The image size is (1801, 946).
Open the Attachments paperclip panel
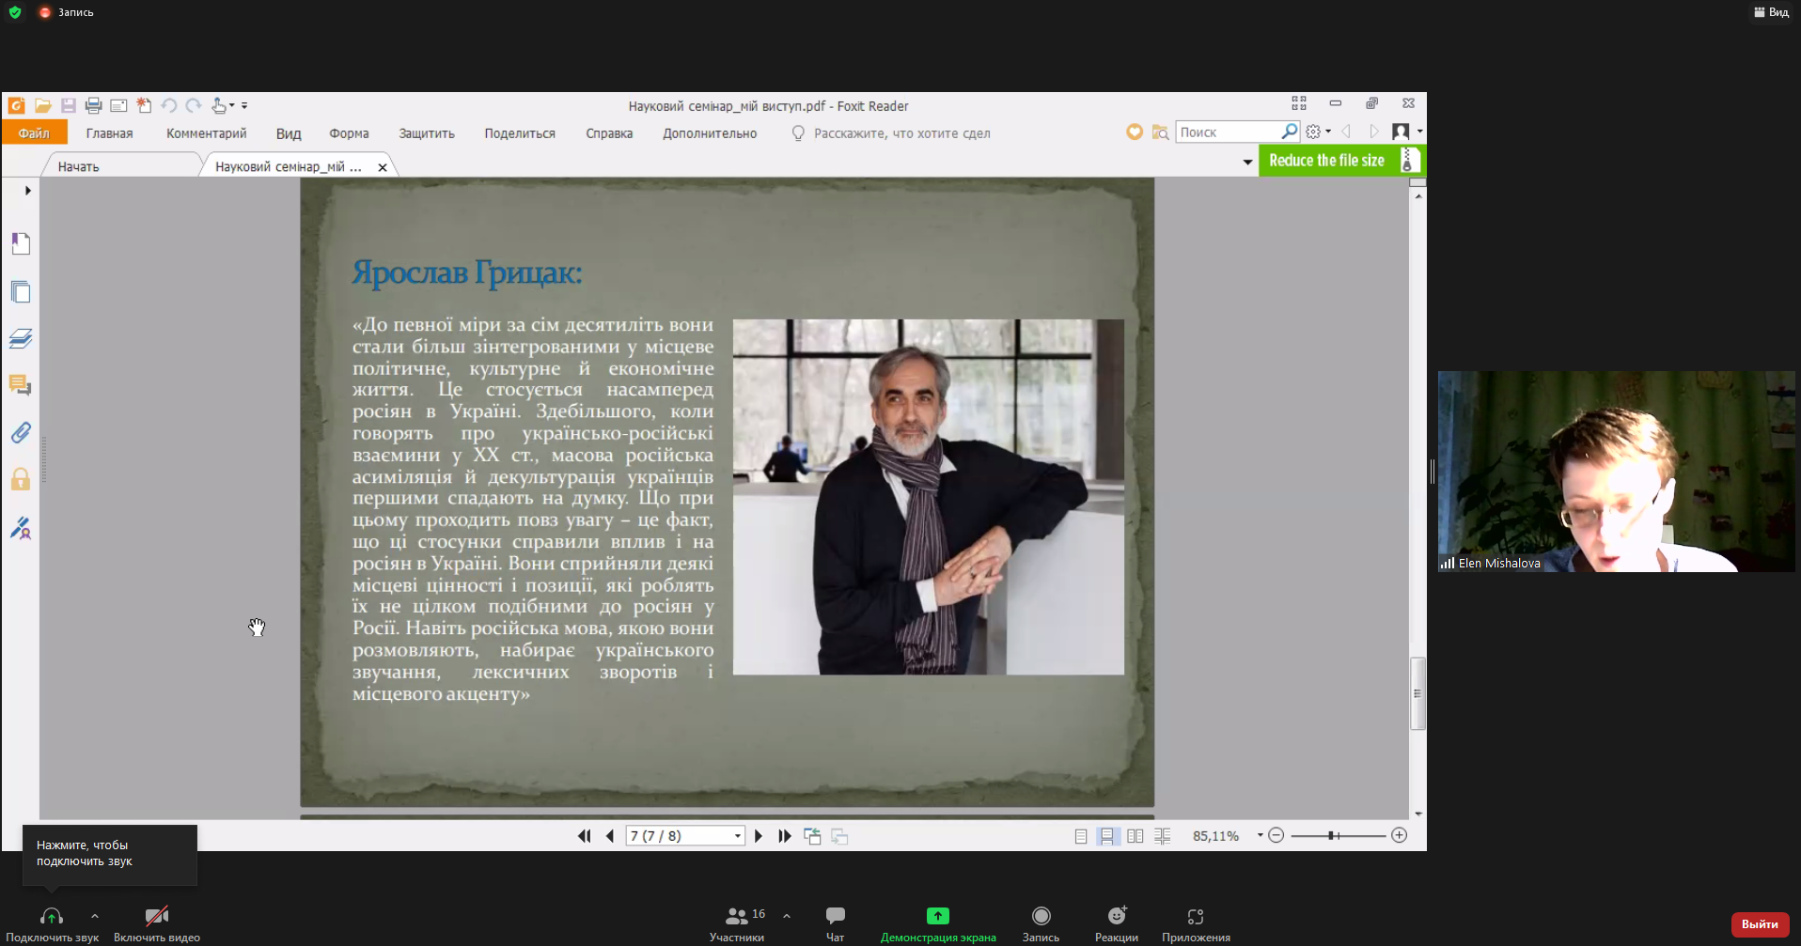[x=21, y=432]
